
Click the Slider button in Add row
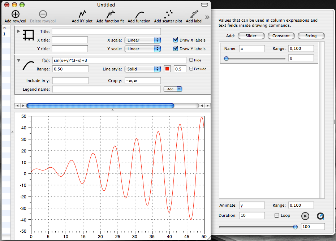tap(251, 36)
